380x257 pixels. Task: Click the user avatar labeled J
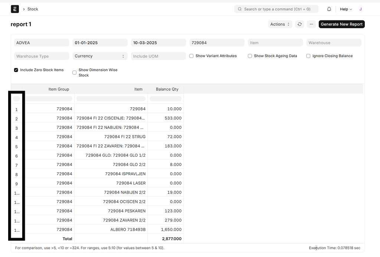pos(360,9)
